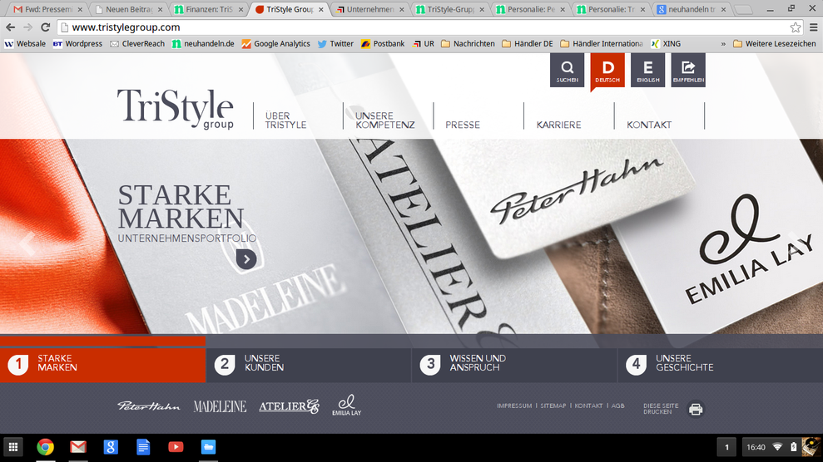Expand the Händler International bookmark folder
The height and width of the screenshot is (462, 823).
(602, 44)
